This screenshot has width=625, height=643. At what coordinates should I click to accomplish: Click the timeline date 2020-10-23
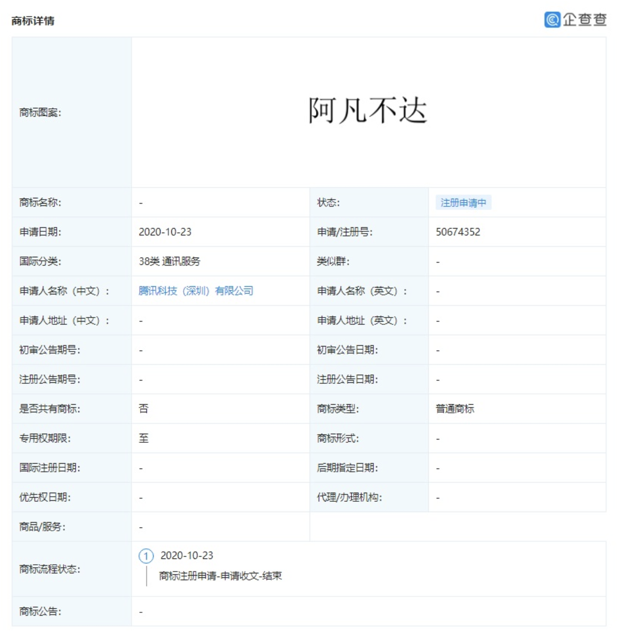187,556
